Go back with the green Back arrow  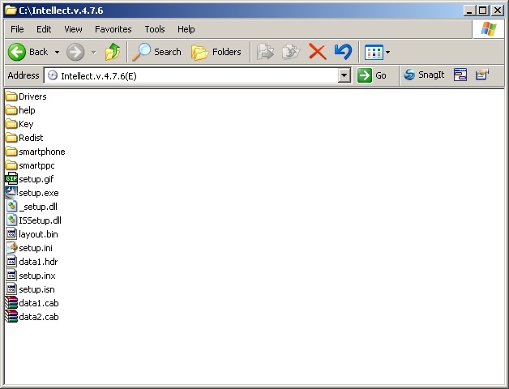(x=17, y=52)
